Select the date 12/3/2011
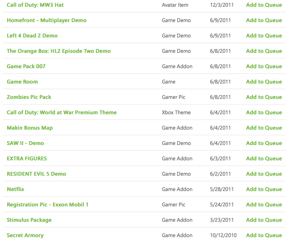Screen dimensions: 297x242 click(x=222, y=5)
